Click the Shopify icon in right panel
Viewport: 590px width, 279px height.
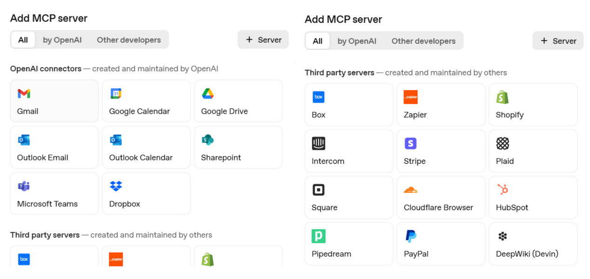coord(503,97)
